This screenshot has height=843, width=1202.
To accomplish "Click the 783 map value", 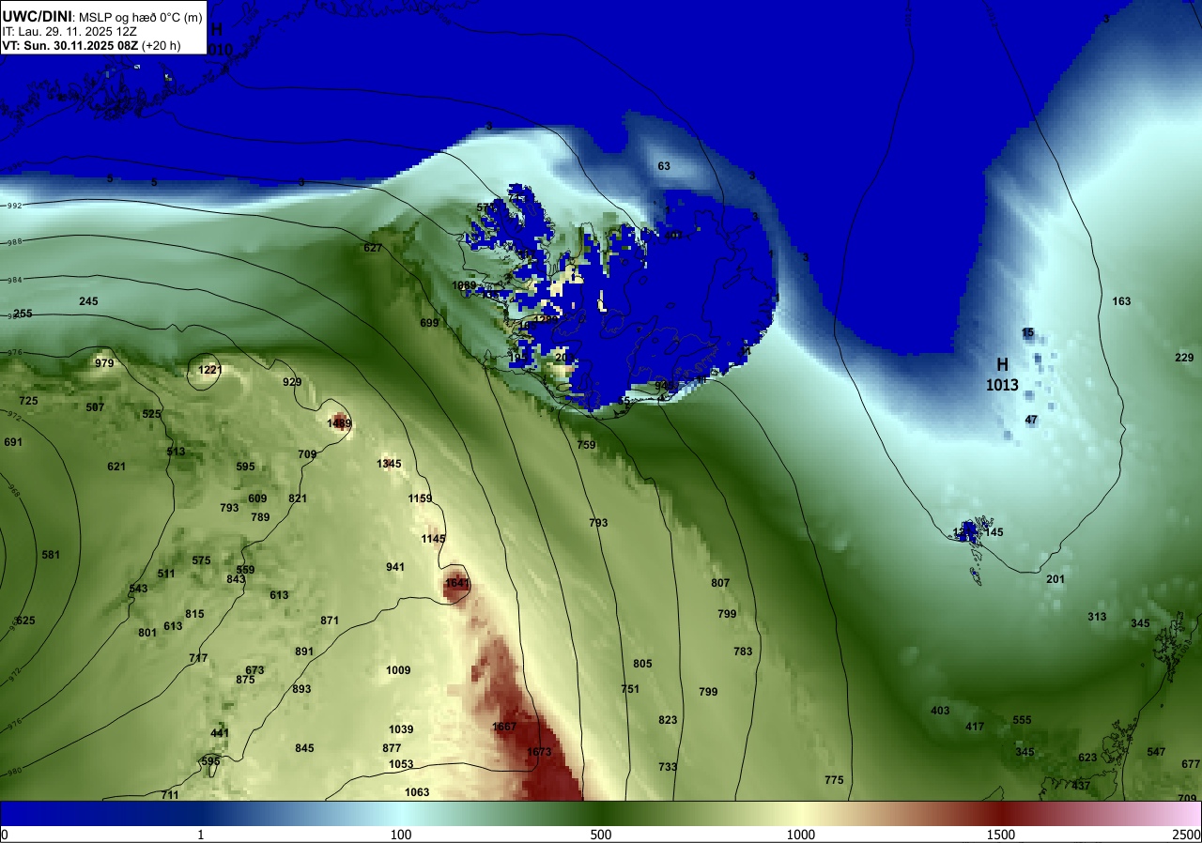I will (743, 651).
